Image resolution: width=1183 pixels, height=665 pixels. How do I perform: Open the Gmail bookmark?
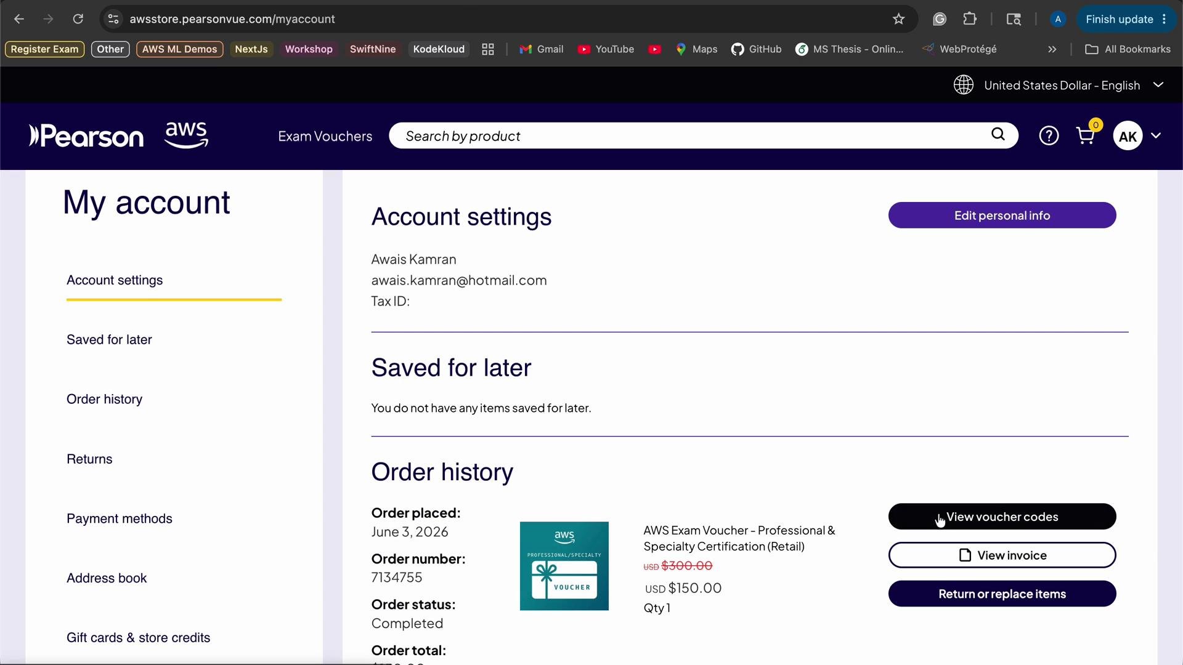coord(542,49)
